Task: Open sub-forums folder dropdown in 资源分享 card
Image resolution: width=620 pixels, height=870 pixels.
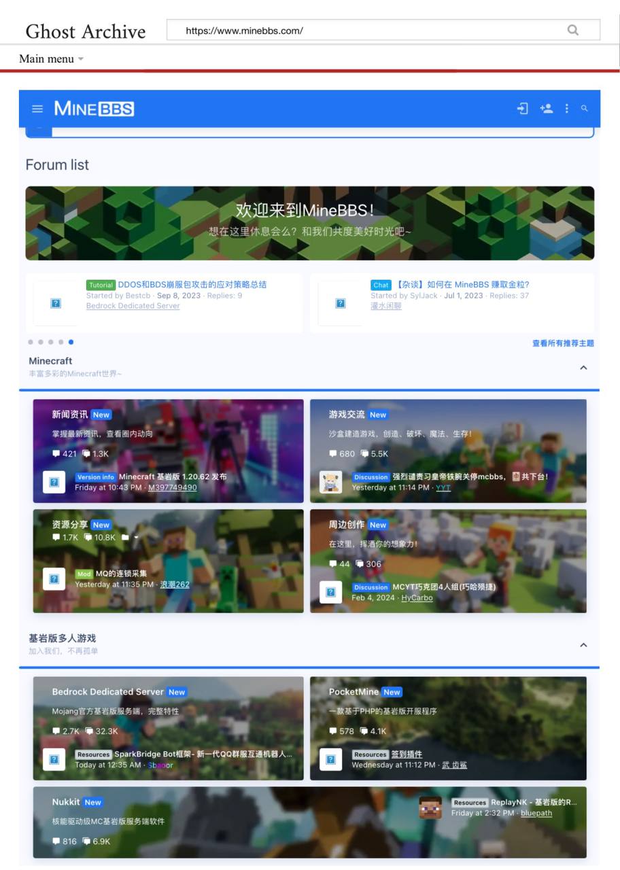Action: tap(129, 538)
